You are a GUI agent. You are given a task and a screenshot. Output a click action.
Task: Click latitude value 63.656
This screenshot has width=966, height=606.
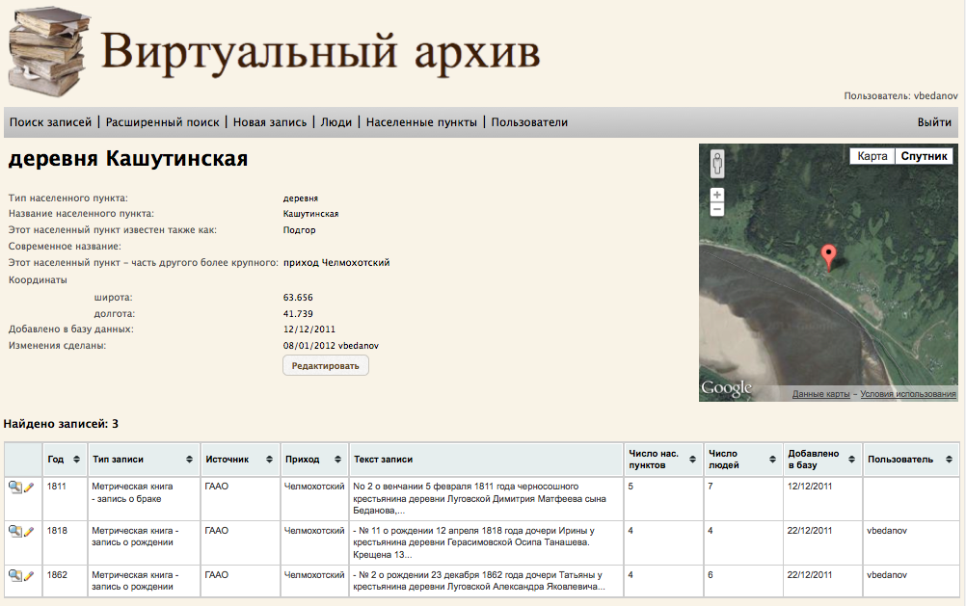click(298, 298)
